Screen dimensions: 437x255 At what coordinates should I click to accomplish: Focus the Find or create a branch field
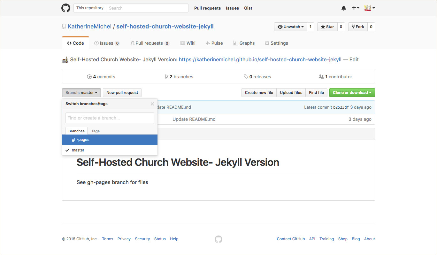pos(110,118)
